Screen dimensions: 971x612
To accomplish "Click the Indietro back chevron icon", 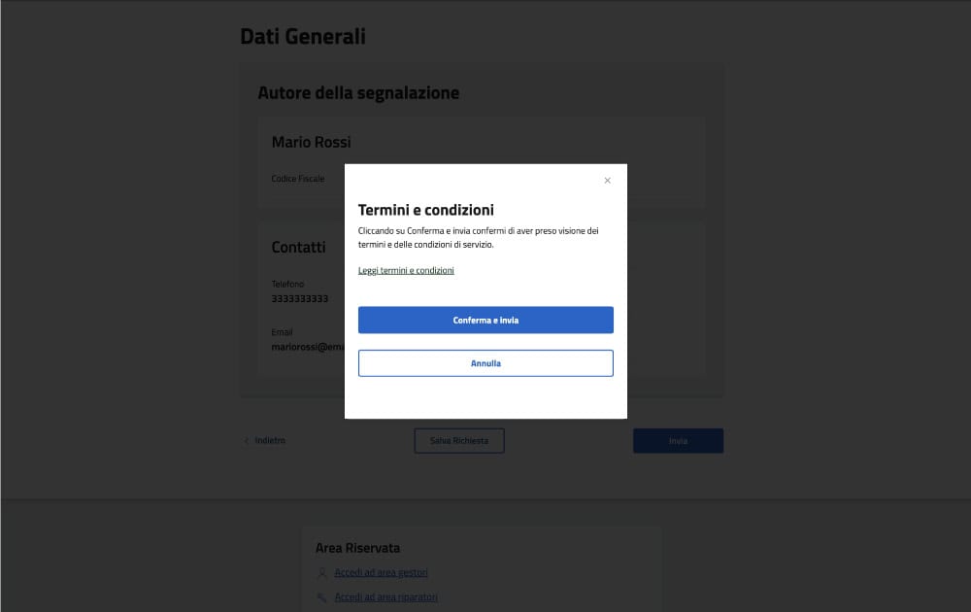I will pyautogui.click(x=247, y=441).
